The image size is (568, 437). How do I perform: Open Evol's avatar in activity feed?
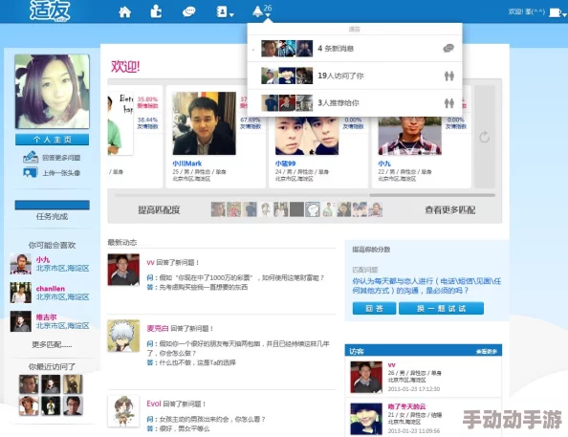coord(123,411)
